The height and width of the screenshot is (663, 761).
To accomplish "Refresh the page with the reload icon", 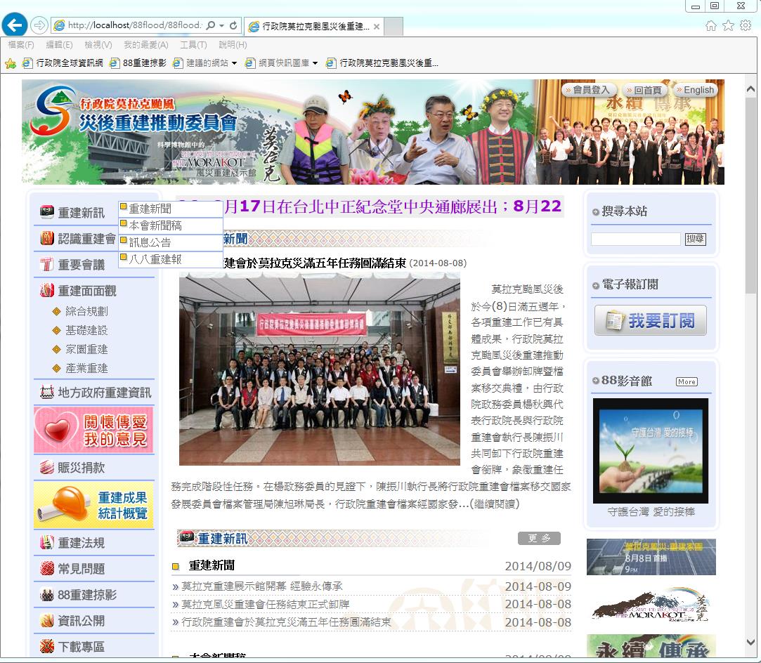I will point(233,25).
